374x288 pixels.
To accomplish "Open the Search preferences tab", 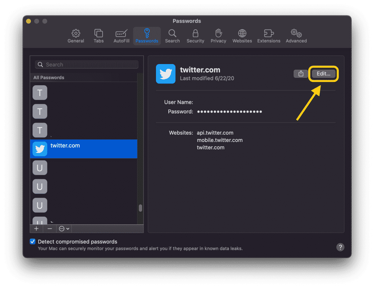I will tap(172, 36).
